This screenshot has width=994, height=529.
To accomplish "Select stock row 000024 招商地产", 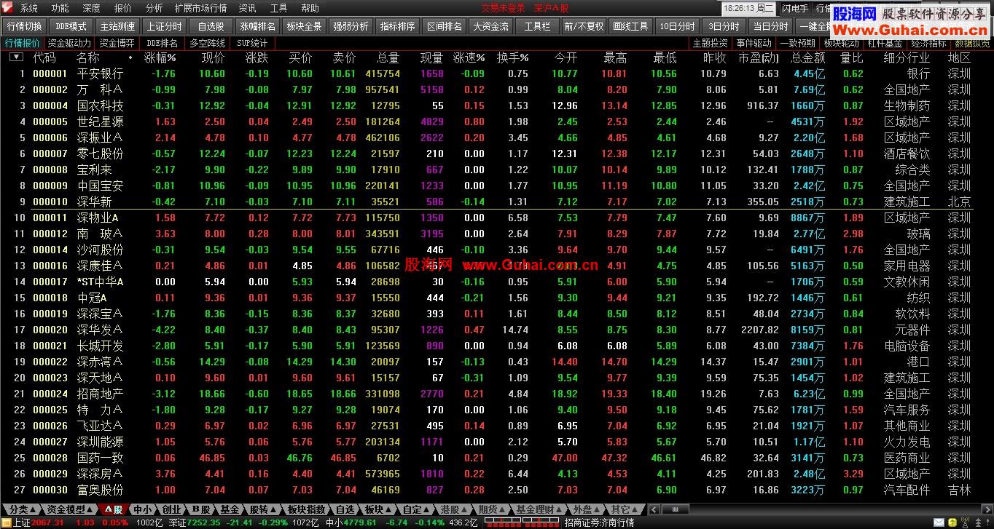I will 497,394.
